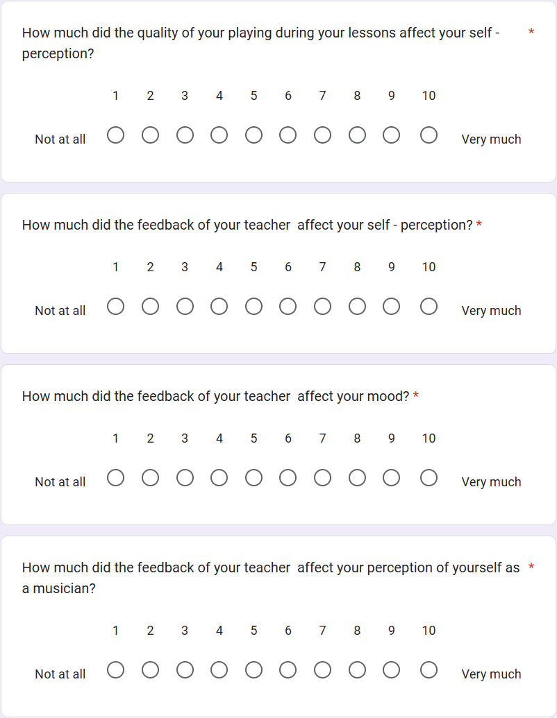Select 5 for teacher feedback self-perception

[253, 306]
